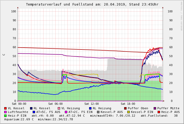
Task: Click the 'Sat 12:00' time axis label
Action: pos(91,104)
